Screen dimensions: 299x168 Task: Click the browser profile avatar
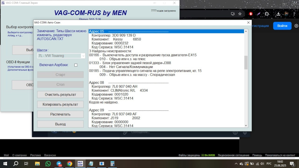click(x=286, y=14)
